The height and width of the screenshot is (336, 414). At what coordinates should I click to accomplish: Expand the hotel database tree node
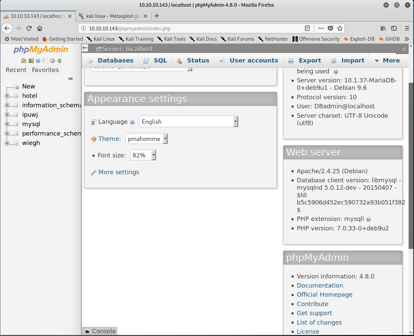[7, 96]
